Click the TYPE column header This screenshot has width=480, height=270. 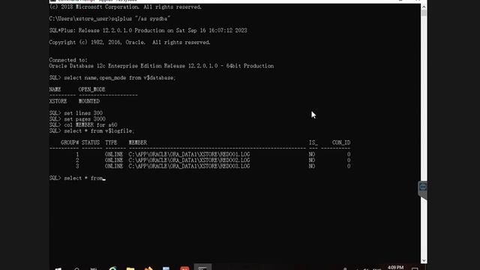click(x=111, y=142)
